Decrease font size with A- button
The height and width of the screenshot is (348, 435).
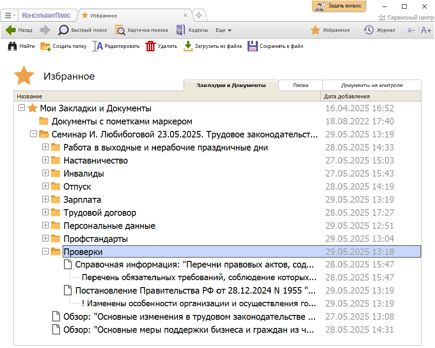coord(411,30)
